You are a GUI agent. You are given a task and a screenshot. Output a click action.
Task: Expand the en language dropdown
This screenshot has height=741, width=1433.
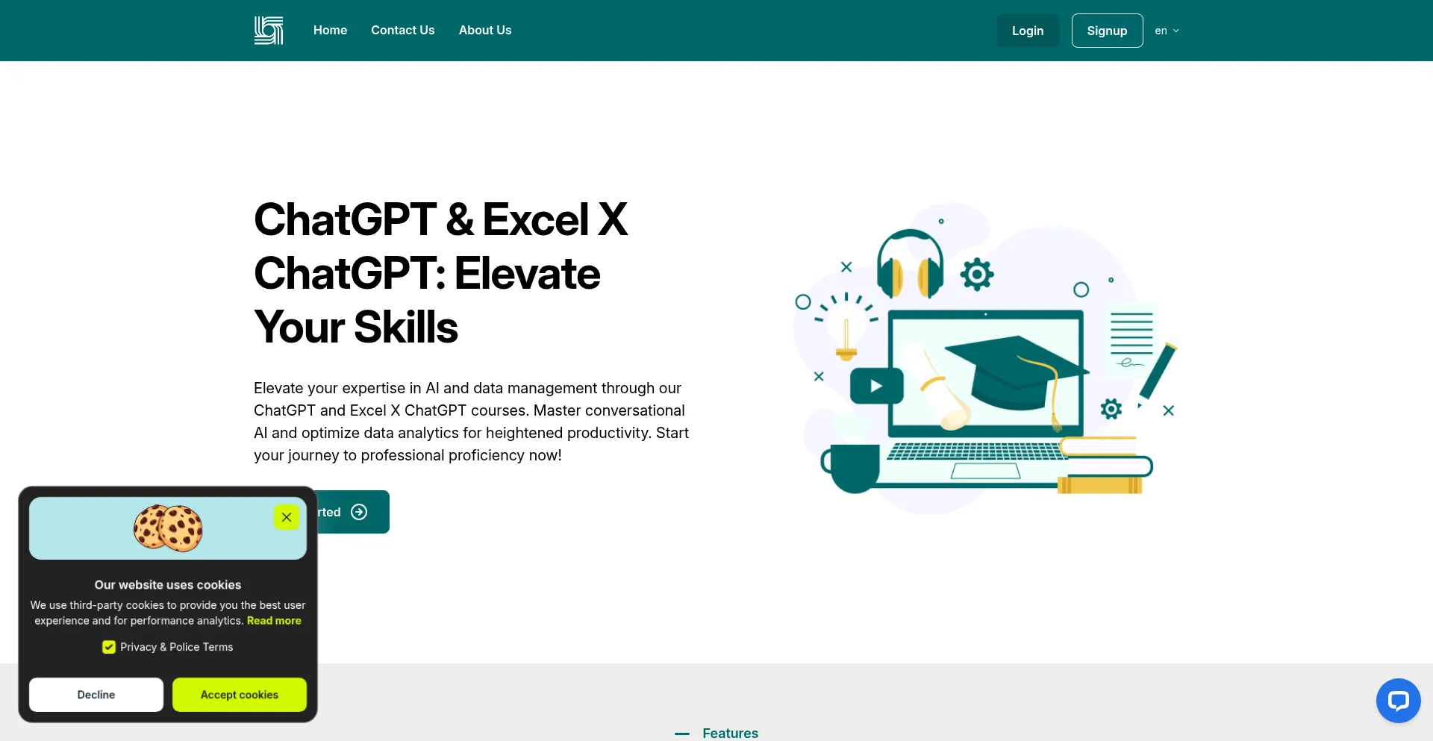tap(1167, 31)
